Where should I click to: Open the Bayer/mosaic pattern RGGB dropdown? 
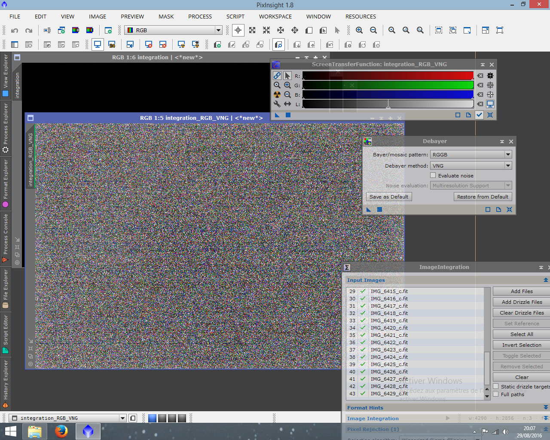click(x=471, y=154)
